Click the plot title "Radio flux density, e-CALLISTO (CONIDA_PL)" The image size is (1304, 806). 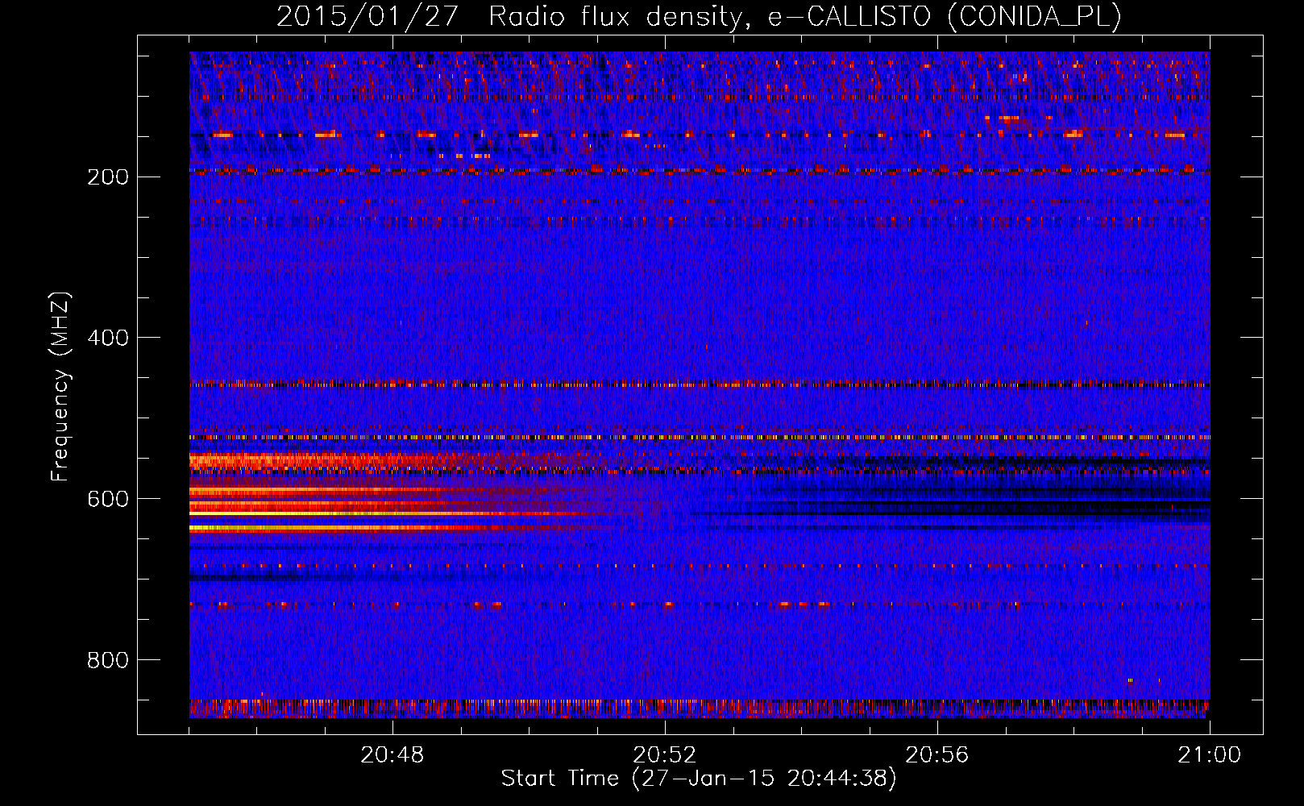click(x=805, y=17)
